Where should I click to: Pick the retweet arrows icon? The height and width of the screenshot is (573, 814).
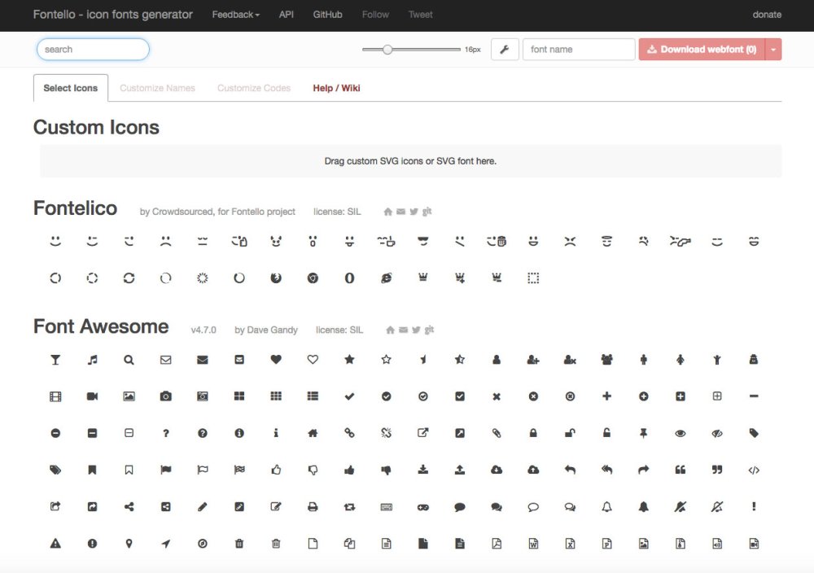pyautogui.click(x=349, y=507)
